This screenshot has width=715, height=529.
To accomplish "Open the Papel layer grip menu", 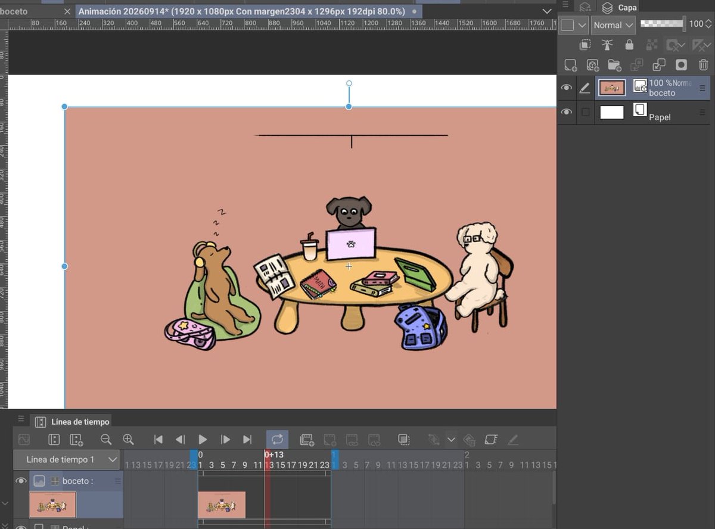I will coord(702,112).
